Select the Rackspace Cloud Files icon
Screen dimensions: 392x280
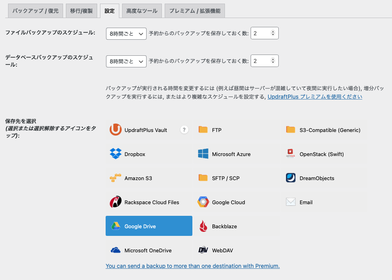click(116, 202)
